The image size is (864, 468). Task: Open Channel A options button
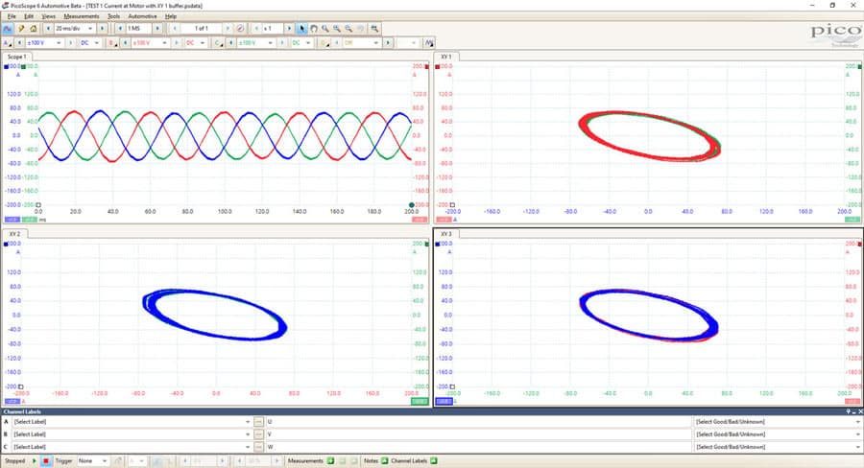7,43
